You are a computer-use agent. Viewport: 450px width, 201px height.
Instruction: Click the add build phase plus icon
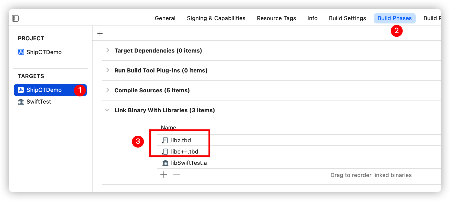[100, 33]
